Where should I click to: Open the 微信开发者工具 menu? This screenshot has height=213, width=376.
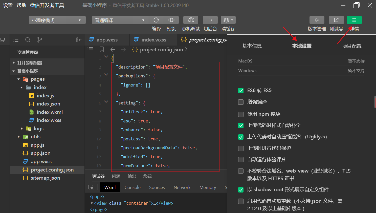(x=47, y=5)
